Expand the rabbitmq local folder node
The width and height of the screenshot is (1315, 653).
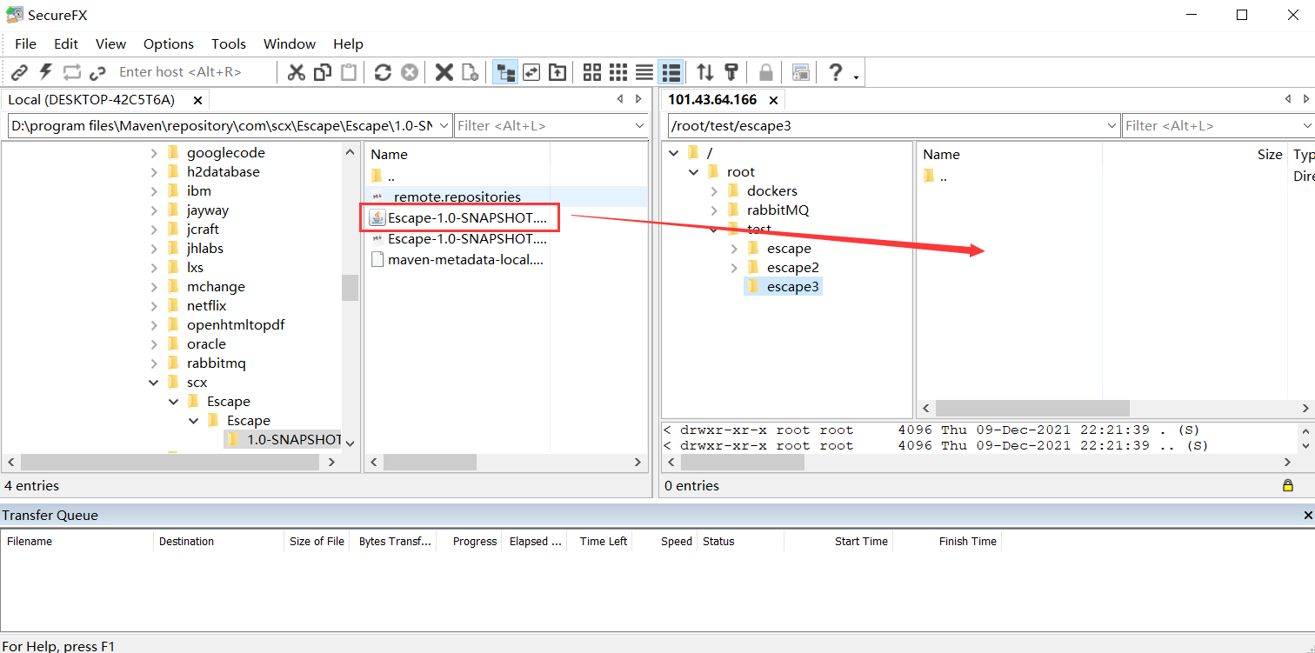coord(154,363)
